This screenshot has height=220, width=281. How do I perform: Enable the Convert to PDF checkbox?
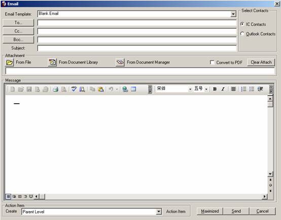tap(212, 62)
